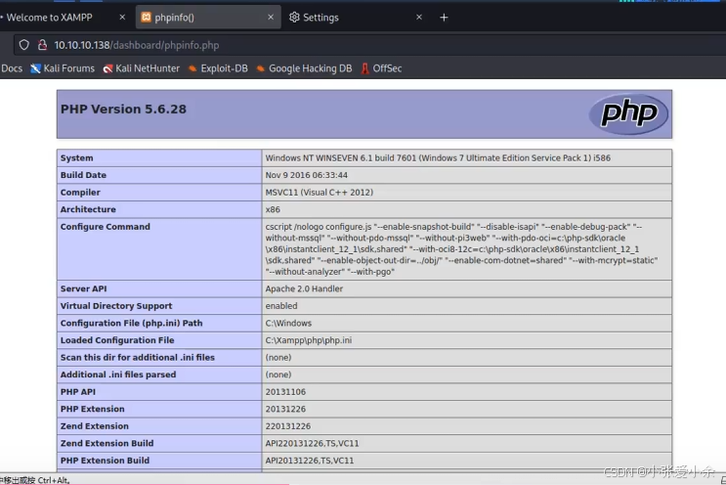This screenshot has height=485, width=726.
Task: Click the Virtual Directory Support label
Action: click(x=116, y=306)
